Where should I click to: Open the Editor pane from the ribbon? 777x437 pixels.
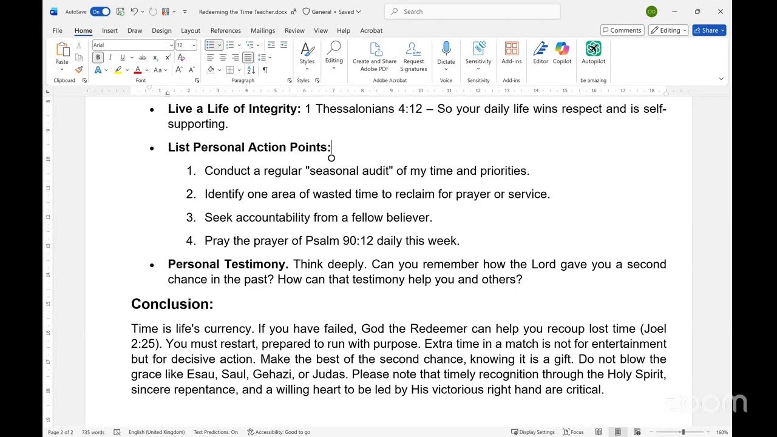pos(540,53)
